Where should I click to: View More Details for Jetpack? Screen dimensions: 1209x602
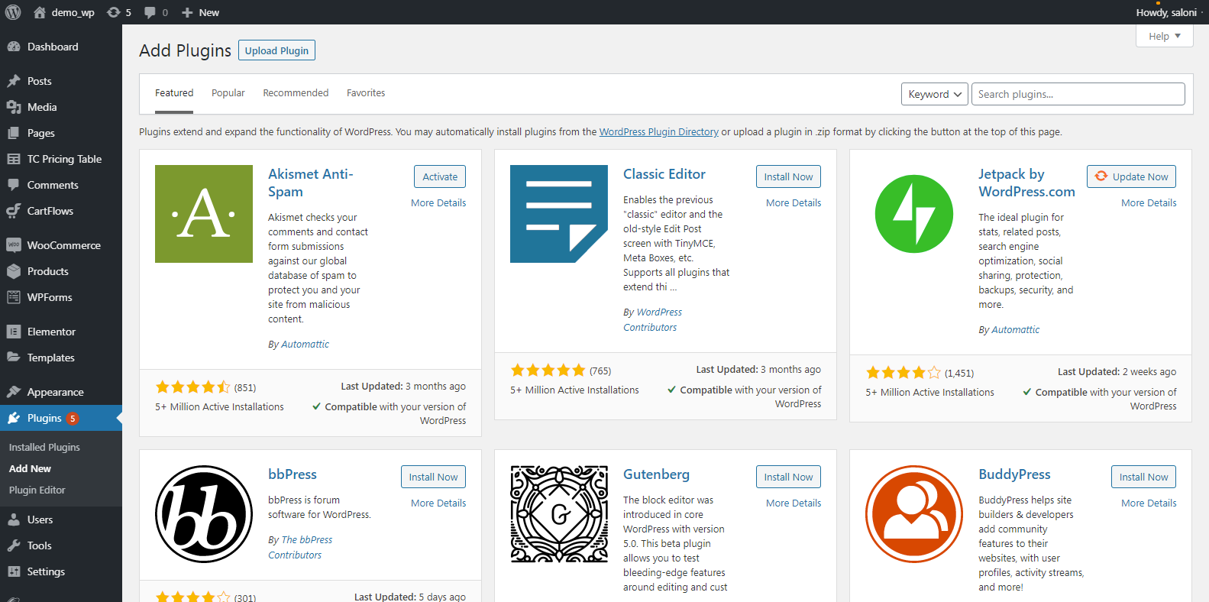(1149, 202)
